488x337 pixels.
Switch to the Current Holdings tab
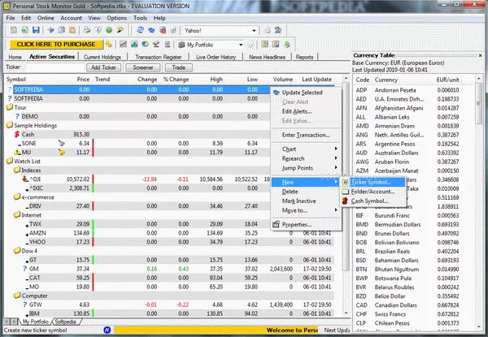pos(102,57)
